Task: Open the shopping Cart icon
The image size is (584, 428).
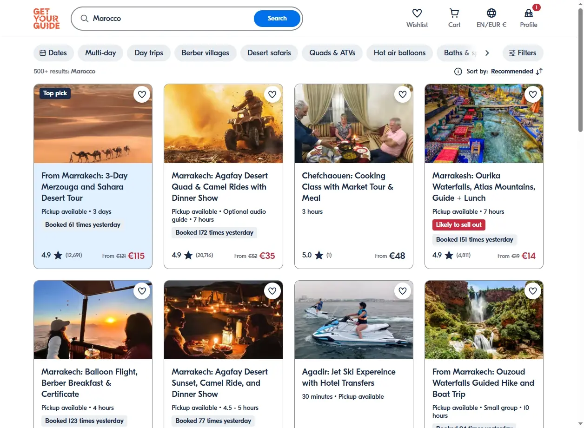Action: pos(454,13)
